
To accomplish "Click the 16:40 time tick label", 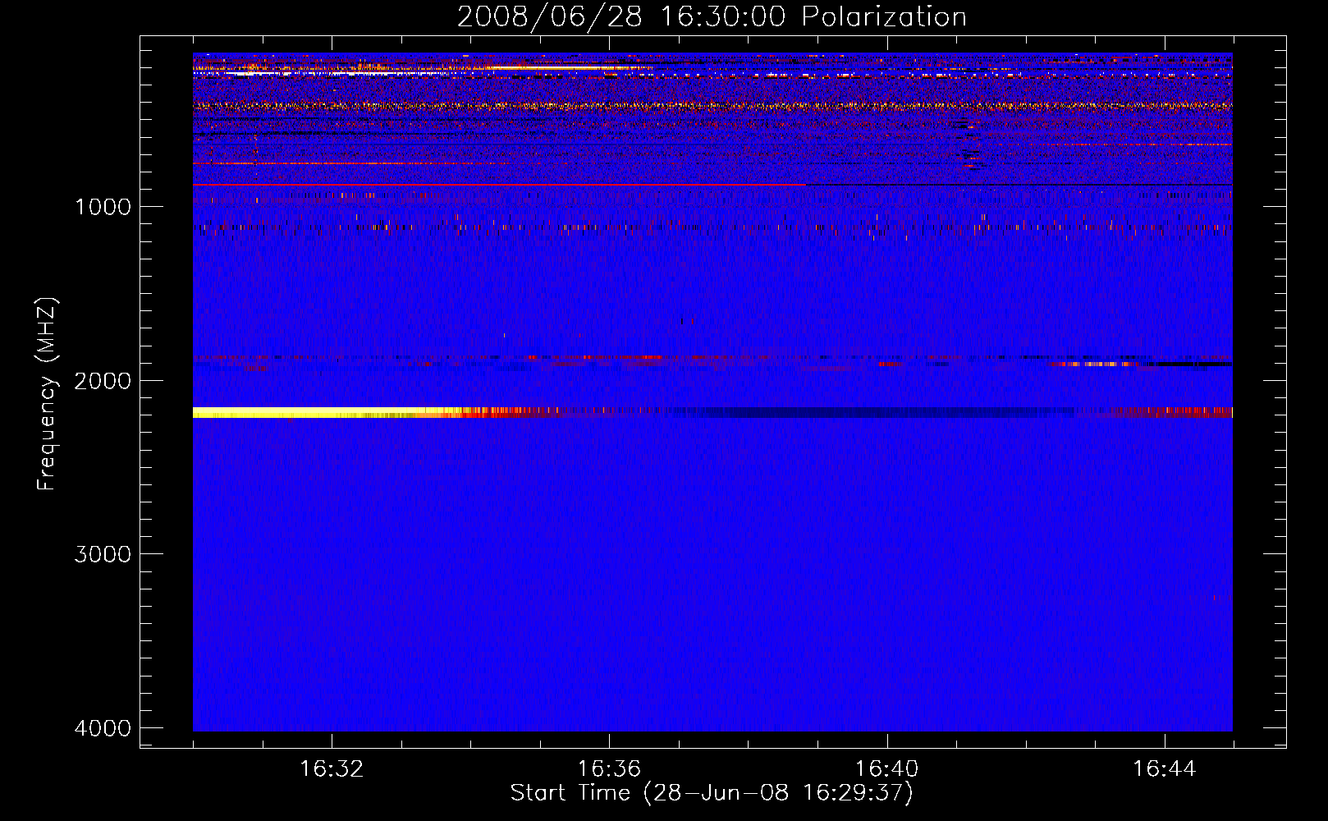I will click(x=886, y=769).
